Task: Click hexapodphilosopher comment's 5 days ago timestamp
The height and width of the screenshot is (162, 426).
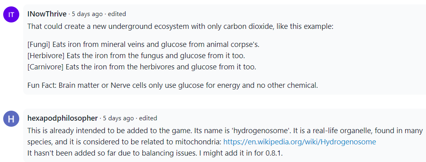Action: [119, 118]
